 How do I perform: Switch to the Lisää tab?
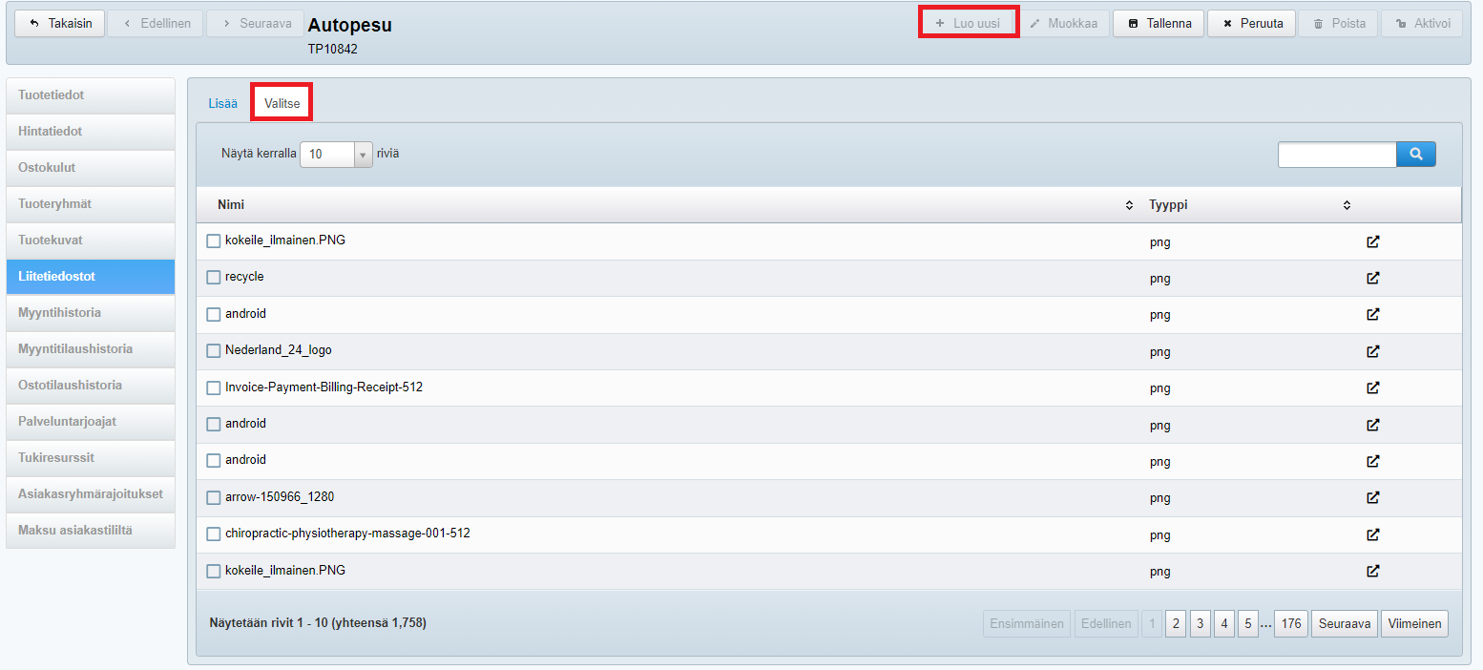222,103
